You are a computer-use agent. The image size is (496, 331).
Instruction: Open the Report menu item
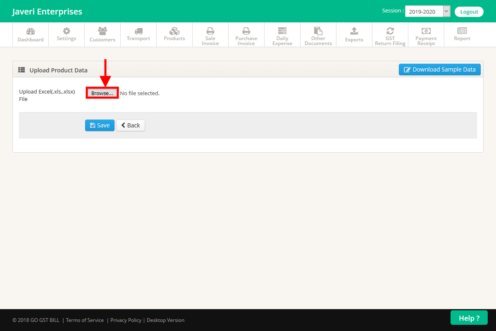(462, 34)
